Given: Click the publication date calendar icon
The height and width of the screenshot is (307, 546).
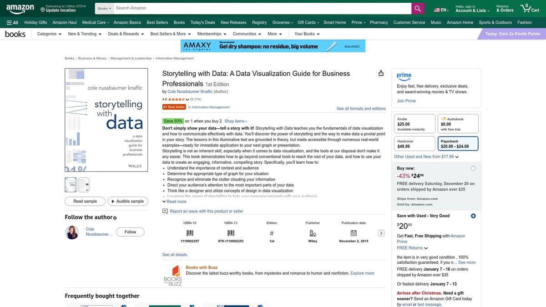Looking at the screenshot, I should pyautogui.click(x=353, y=232).
